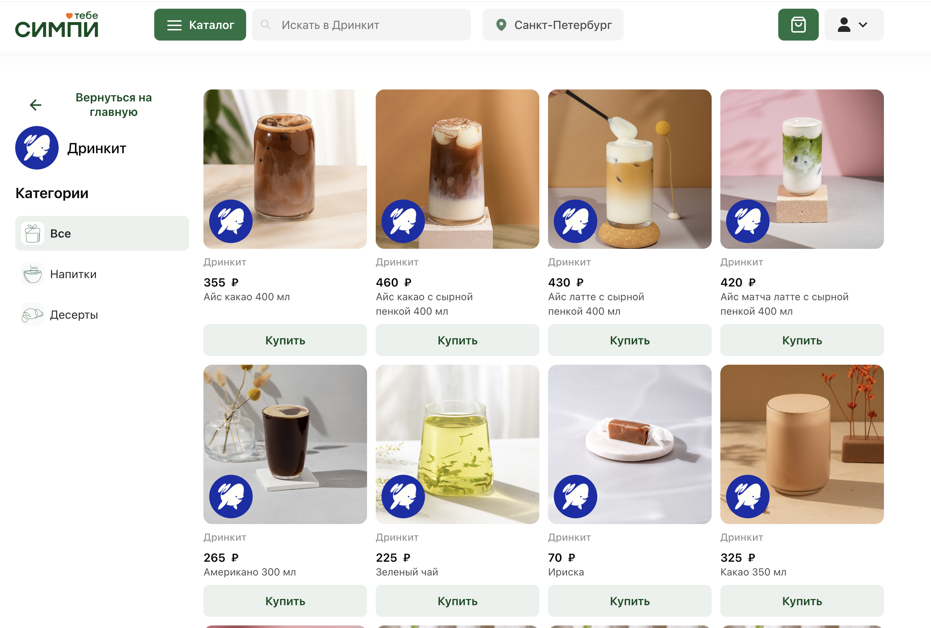
Task: Buy Айс какао 400 мл
Action: pyautogui.click(x=285, y=340)
